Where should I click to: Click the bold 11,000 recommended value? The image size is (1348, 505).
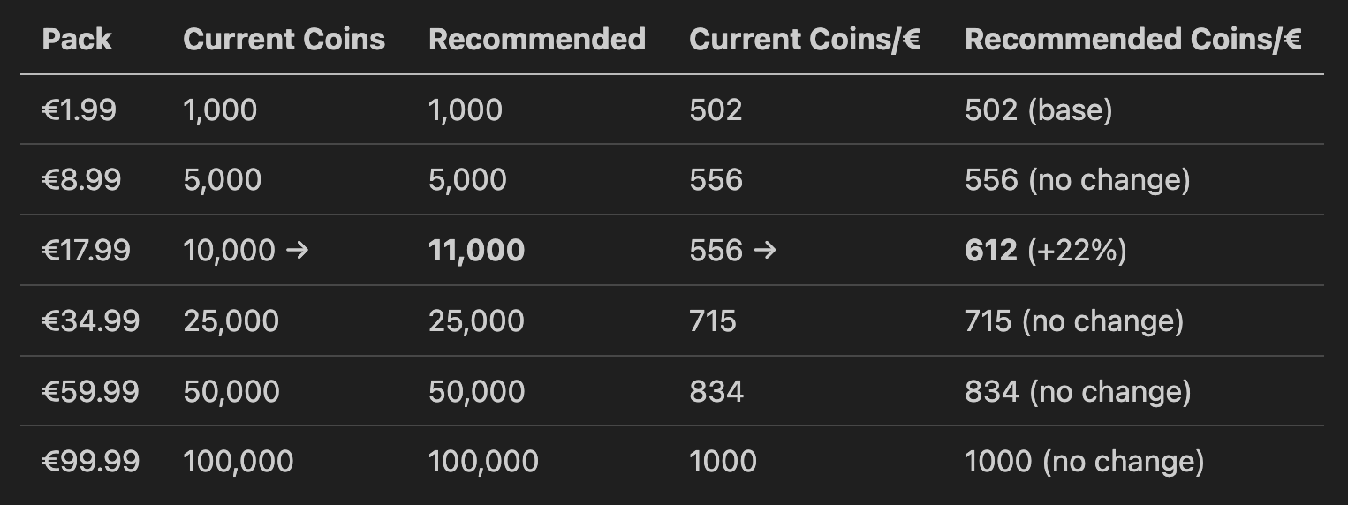point(476,251)
